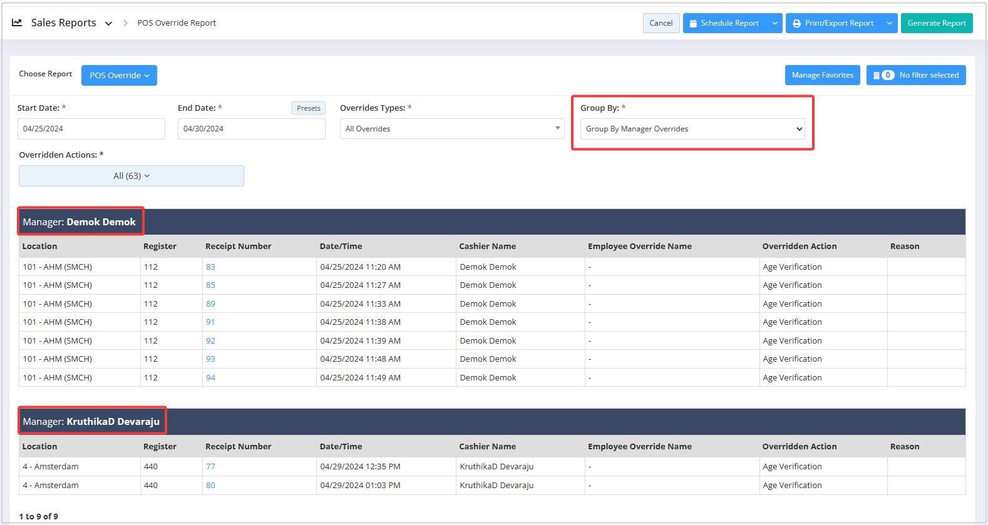988x525 pixels.
Task: Click 101 - AHM (SMCH) in receipt 83 row
Action: 57,267
